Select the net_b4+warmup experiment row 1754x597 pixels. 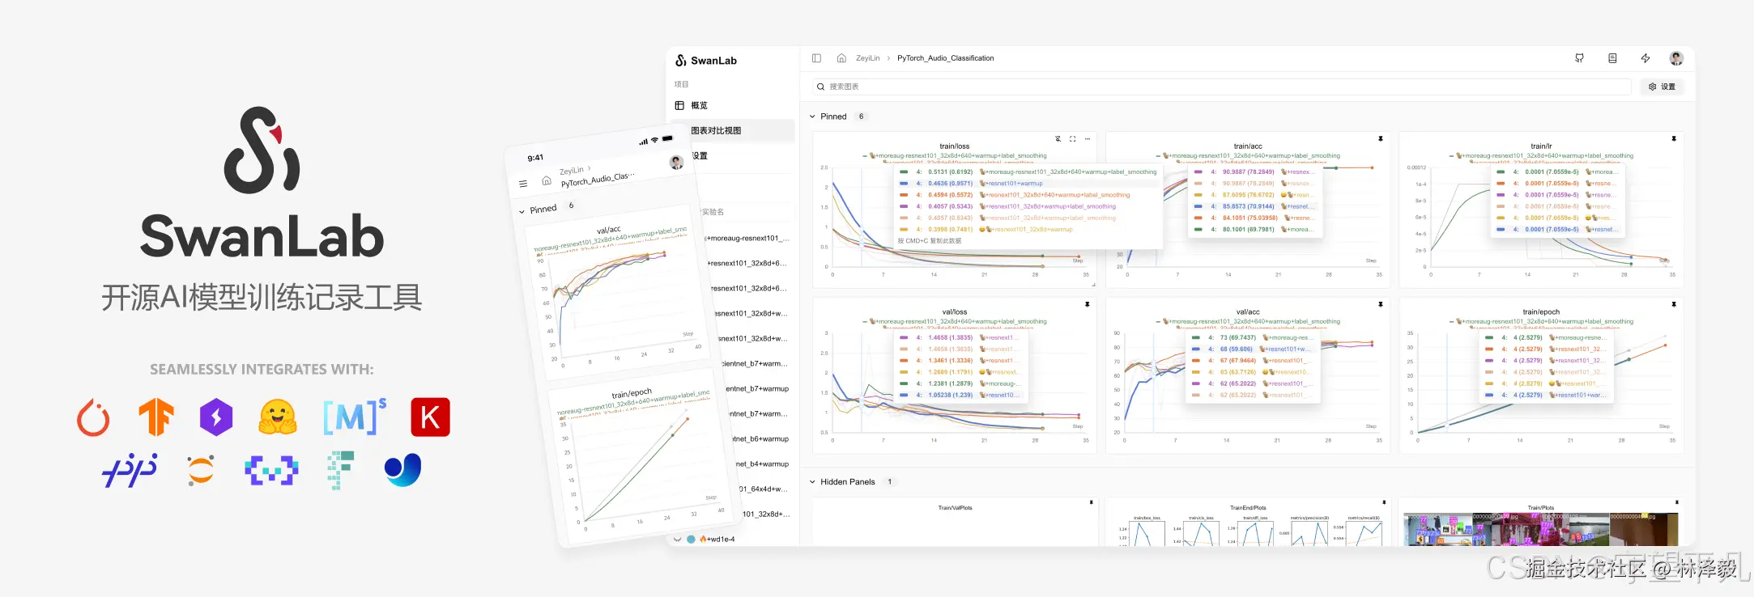coord(761,464)
